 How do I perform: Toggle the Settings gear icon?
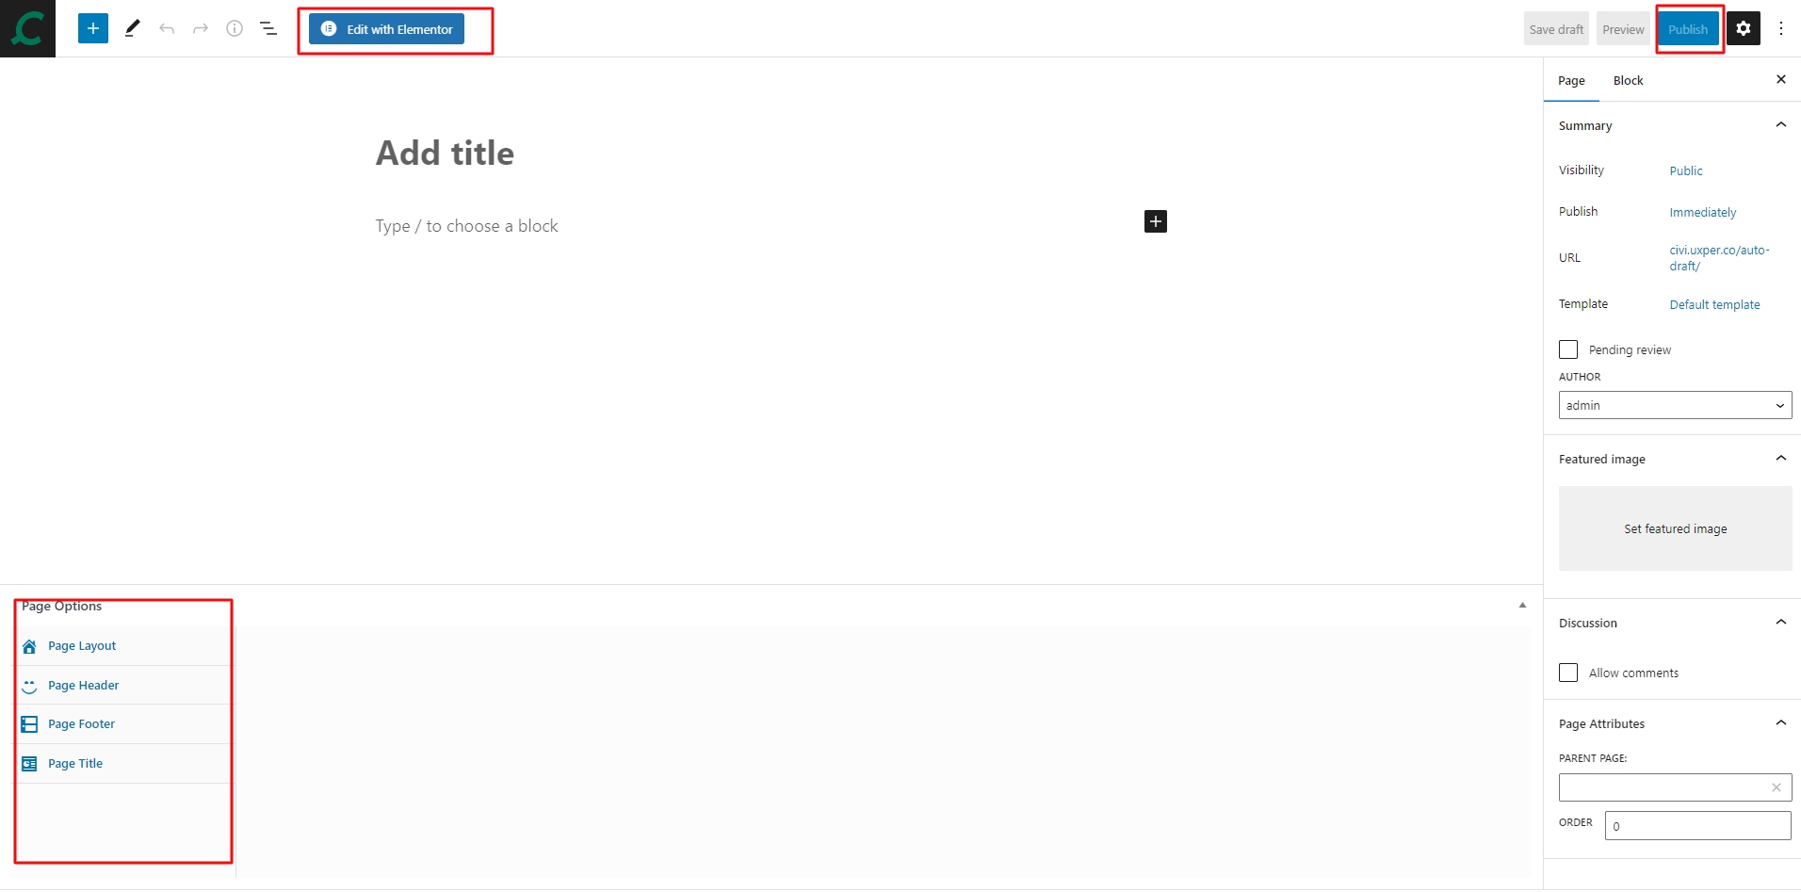click(x=1743, y=29)
